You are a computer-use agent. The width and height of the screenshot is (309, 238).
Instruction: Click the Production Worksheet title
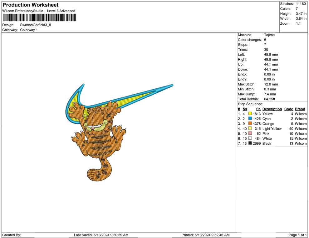30,5
